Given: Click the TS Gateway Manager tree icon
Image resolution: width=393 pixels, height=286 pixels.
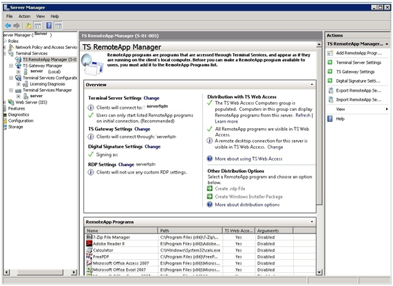Looking at the screenshot, I should (x=18, y=65).
